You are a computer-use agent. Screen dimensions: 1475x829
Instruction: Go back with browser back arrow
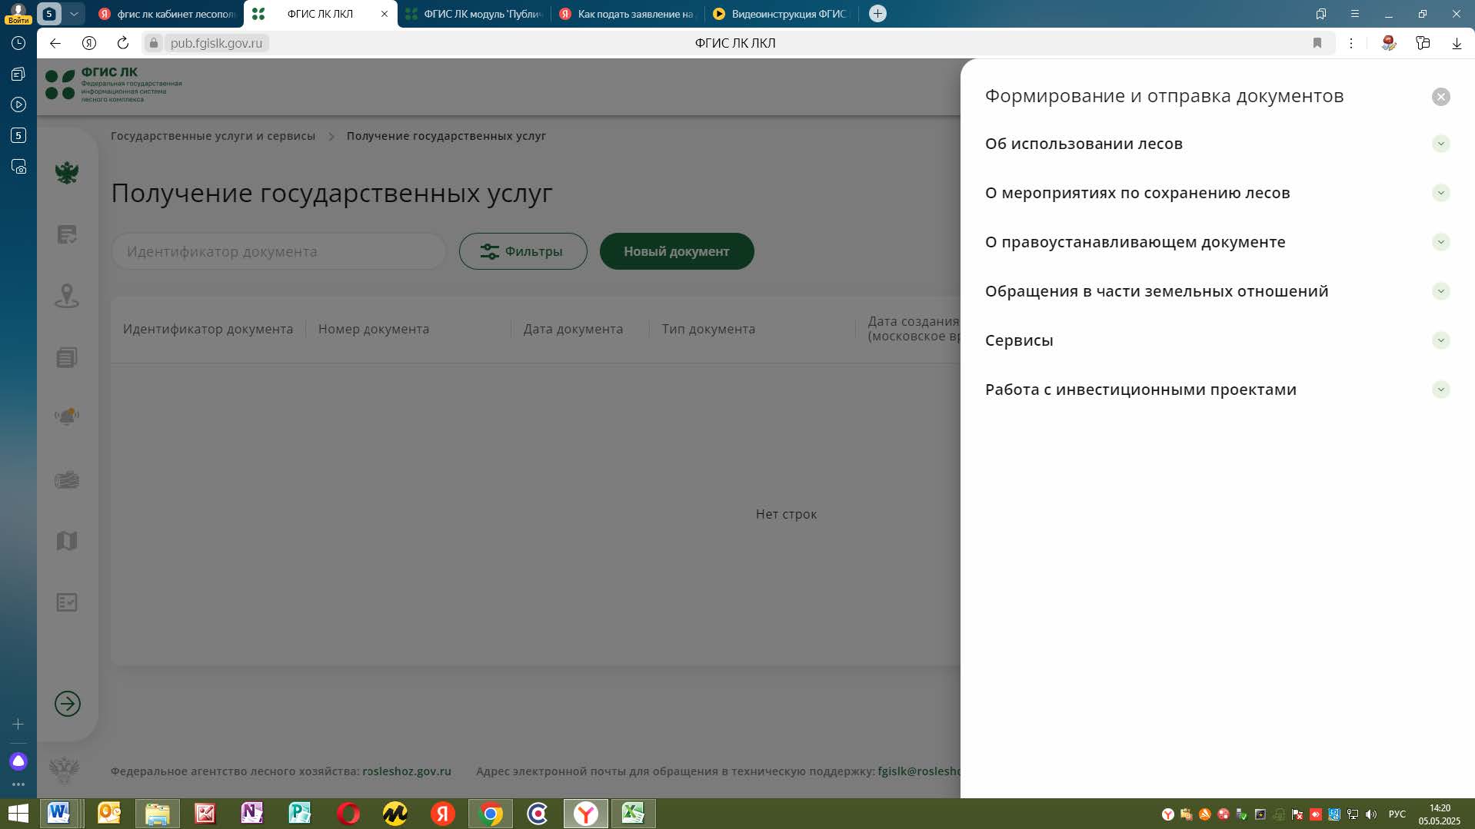pyautogui.click(x=55, y=43)
